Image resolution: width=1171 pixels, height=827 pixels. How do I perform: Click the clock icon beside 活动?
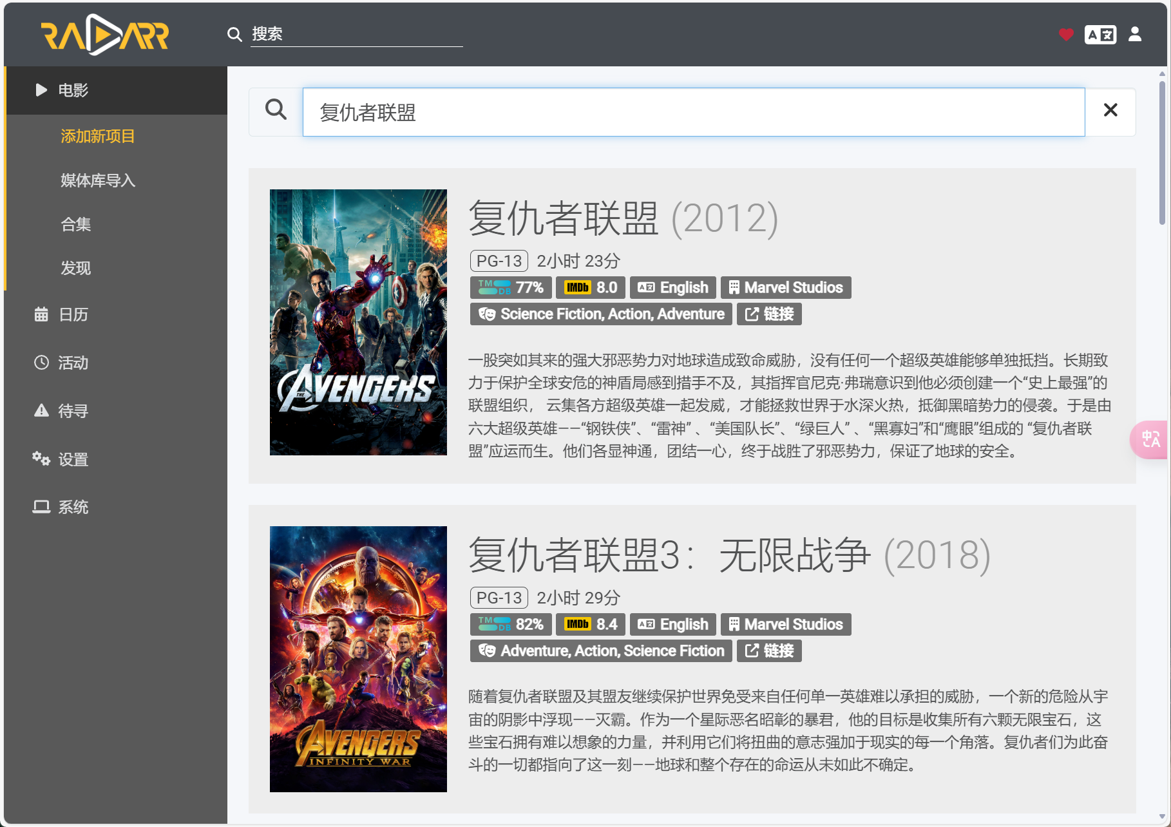coord(41,363)
